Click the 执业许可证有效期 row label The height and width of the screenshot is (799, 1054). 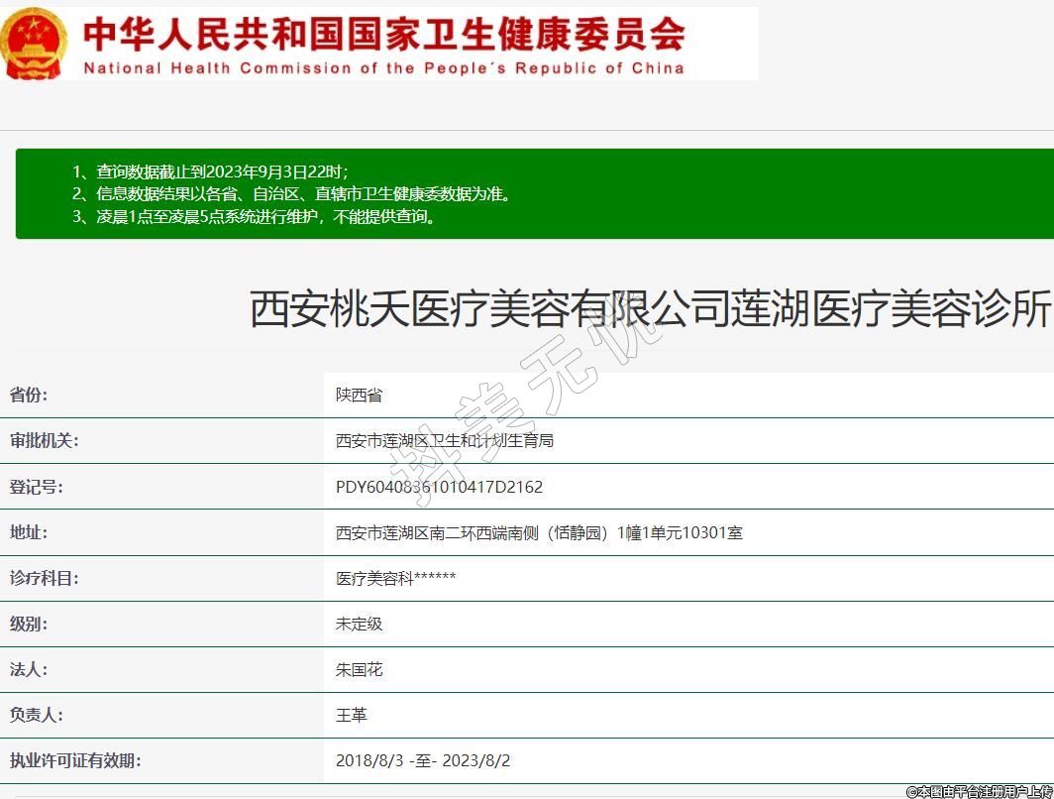75,760
